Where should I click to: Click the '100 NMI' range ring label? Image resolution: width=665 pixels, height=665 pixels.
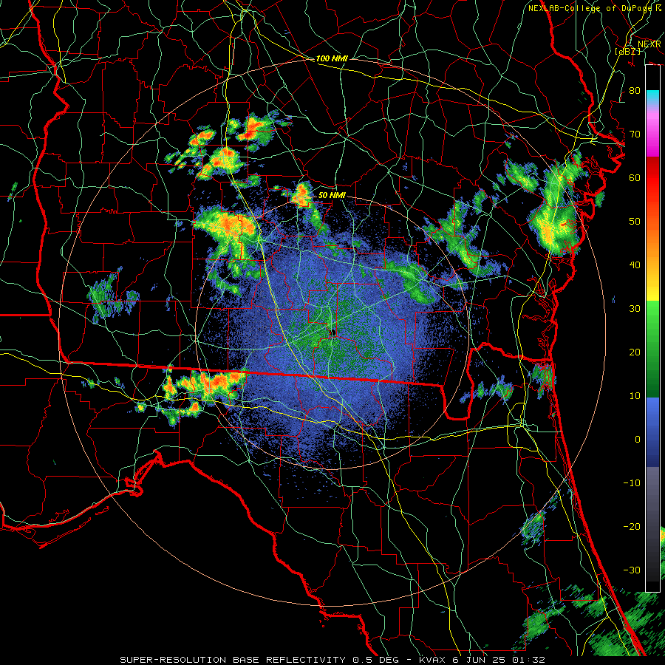(332, 58)
